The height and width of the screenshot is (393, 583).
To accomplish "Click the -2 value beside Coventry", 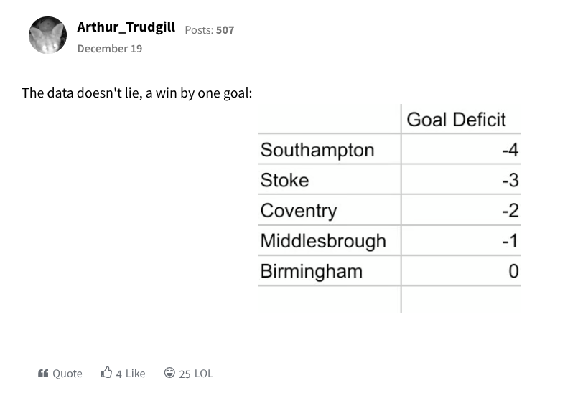I will click(510, 211).
